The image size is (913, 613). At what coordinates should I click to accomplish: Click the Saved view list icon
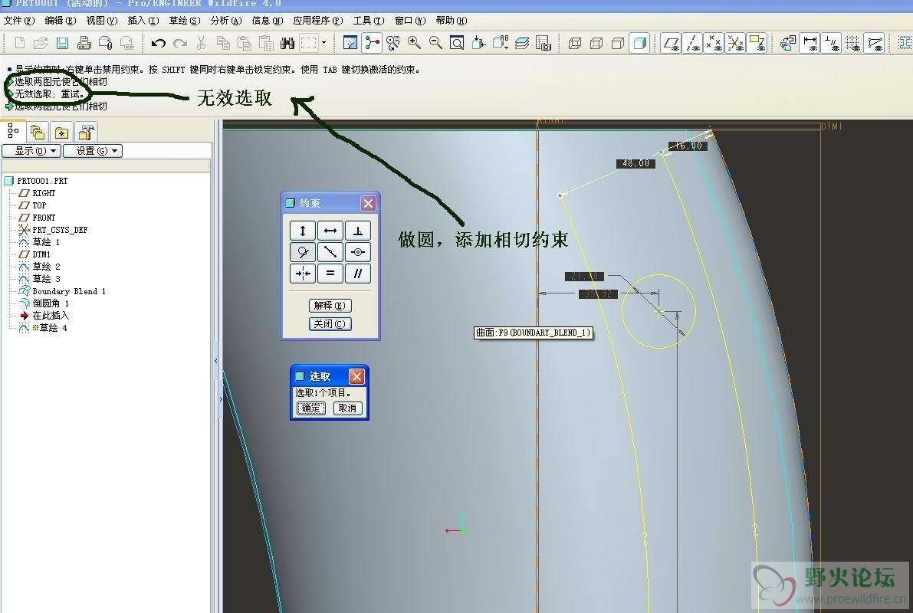tap(500, 43)
